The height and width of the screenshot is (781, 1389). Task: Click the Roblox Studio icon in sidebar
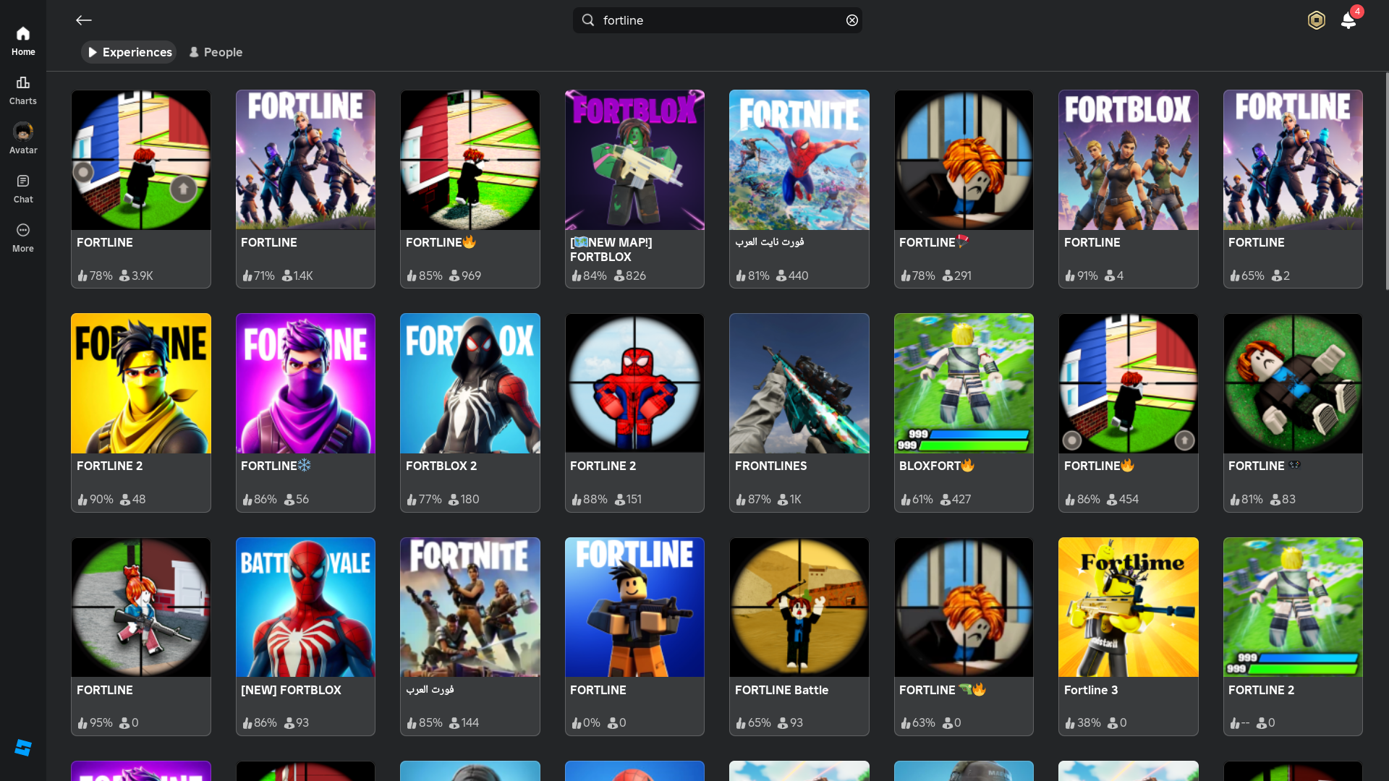pos(23,748)
